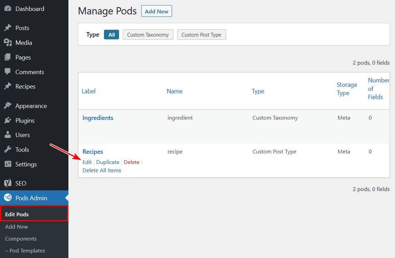
Task: Click 'Meta' in the Ingredients row
Action: tap(344, 118)
